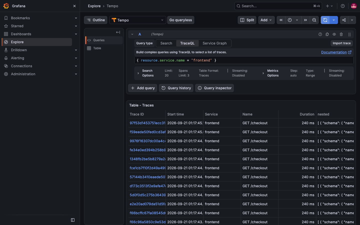Split the Explore pane
The width and height of the screenshot is (360, 225).
coord(247,20)
